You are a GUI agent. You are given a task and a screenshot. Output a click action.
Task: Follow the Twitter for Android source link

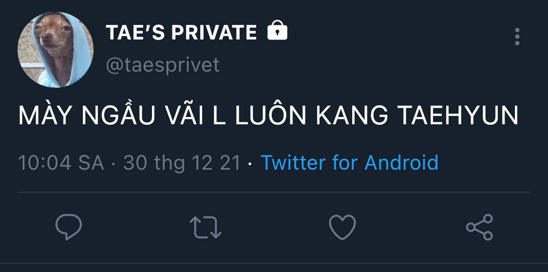point(349,163)
